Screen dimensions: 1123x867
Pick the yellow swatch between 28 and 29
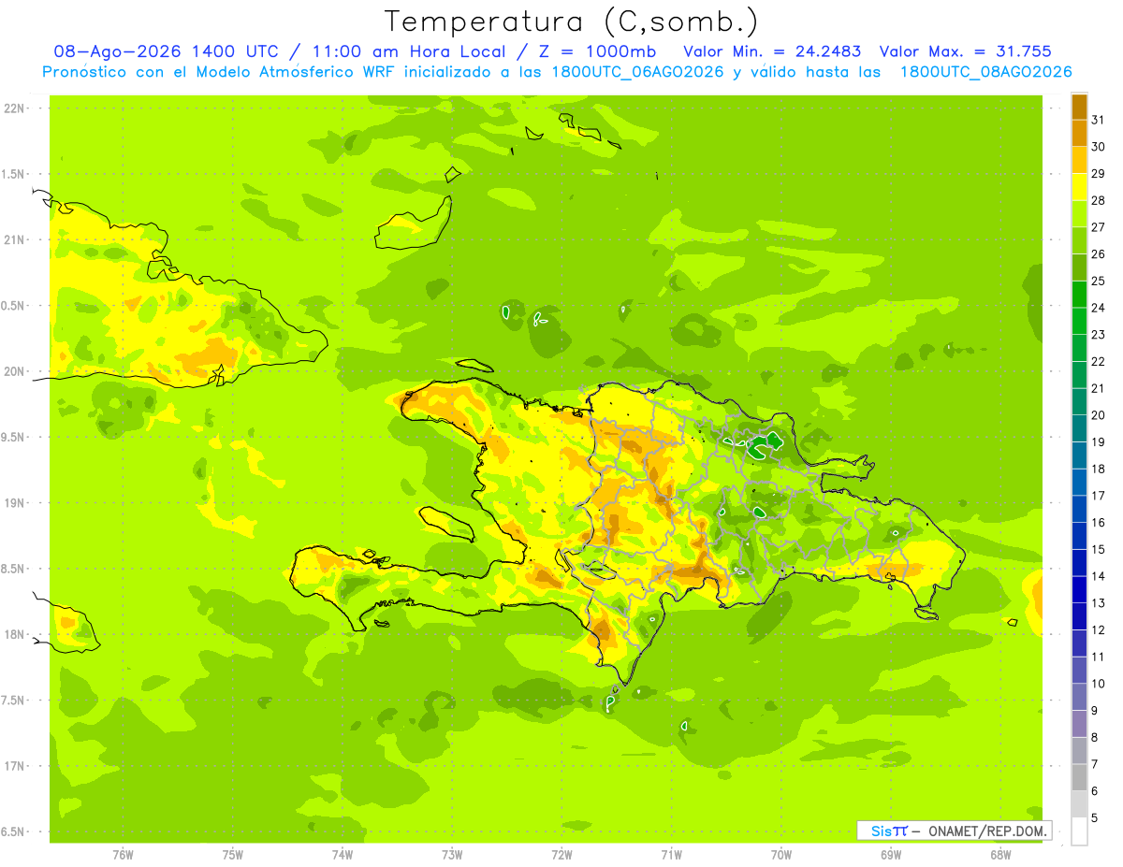(1079, 187)
